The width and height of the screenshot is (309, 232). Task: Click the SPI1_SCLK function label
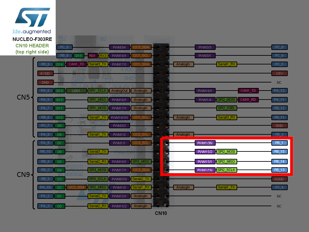[97, 91]
